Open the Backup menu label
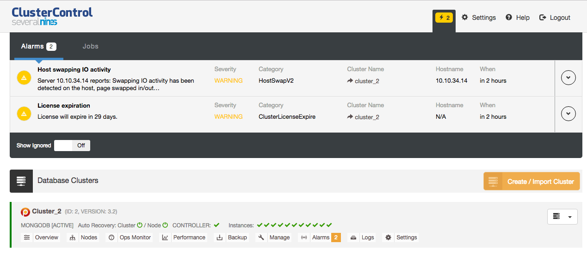This screenshot has height=268, width=587. pyautogui.click(x=237, y=238)
